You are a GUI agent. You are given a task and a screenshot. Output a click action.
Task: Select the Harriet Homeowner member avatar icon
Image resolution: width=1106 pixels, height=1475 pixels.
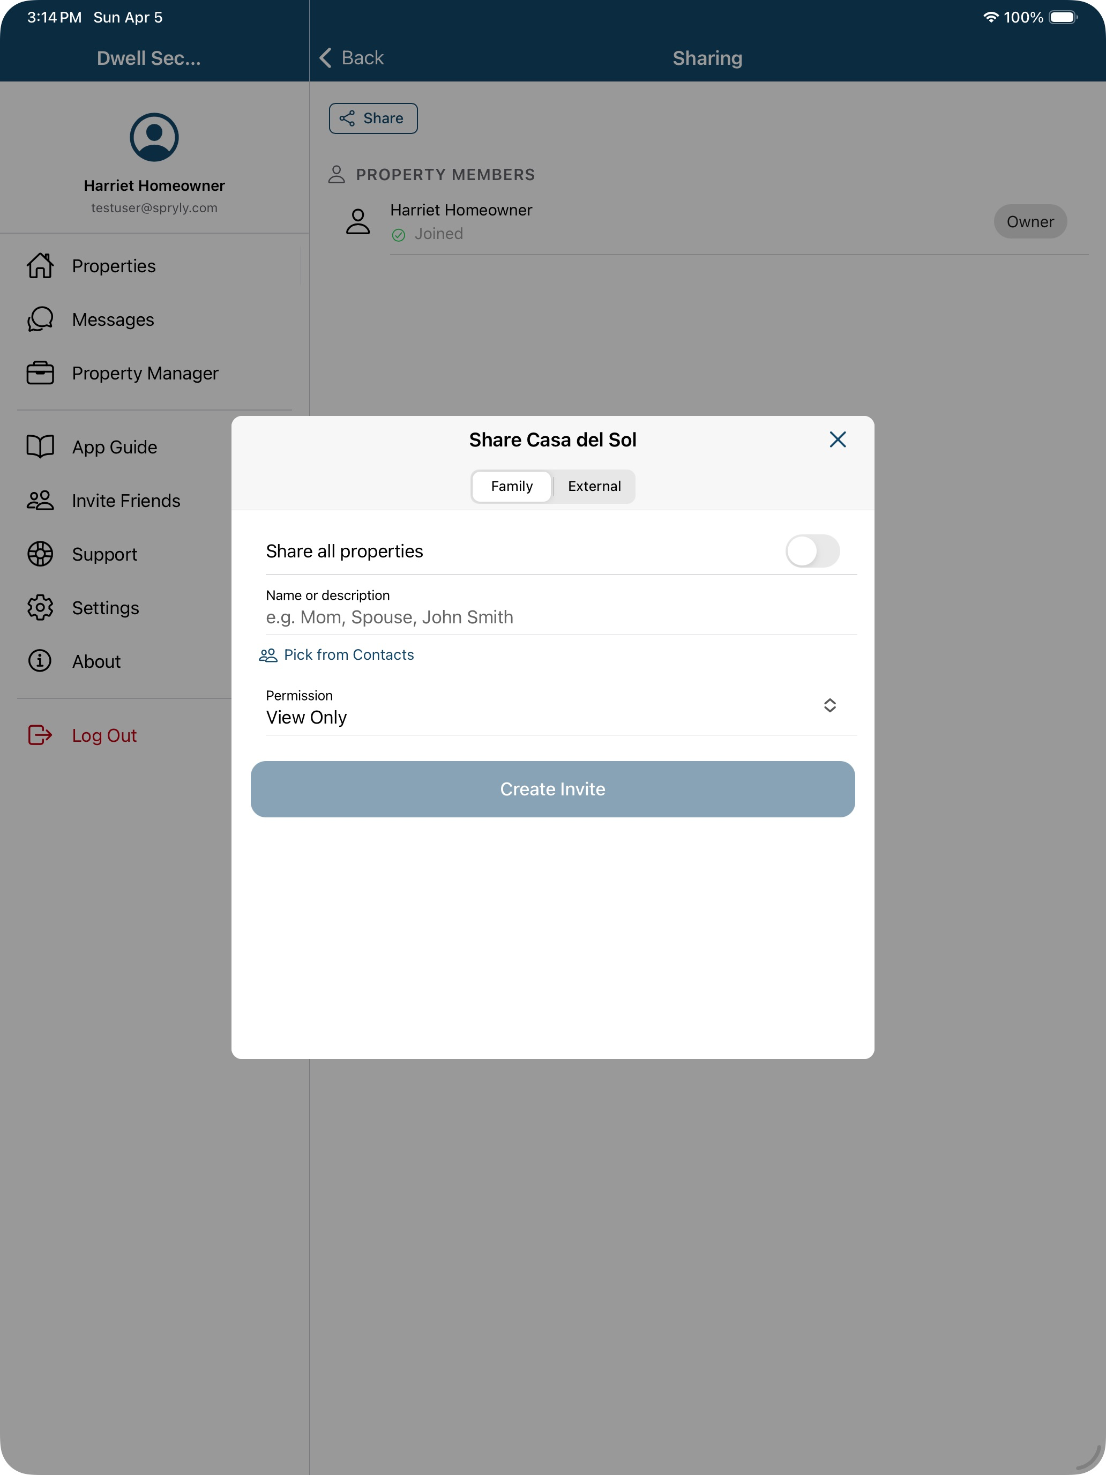coord(358,221)
